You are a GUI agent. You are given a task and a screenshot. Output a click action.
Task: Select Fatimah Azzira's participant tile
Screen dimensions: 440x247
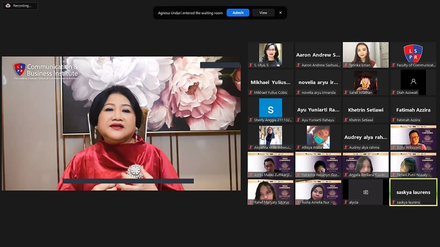[413, 110]
